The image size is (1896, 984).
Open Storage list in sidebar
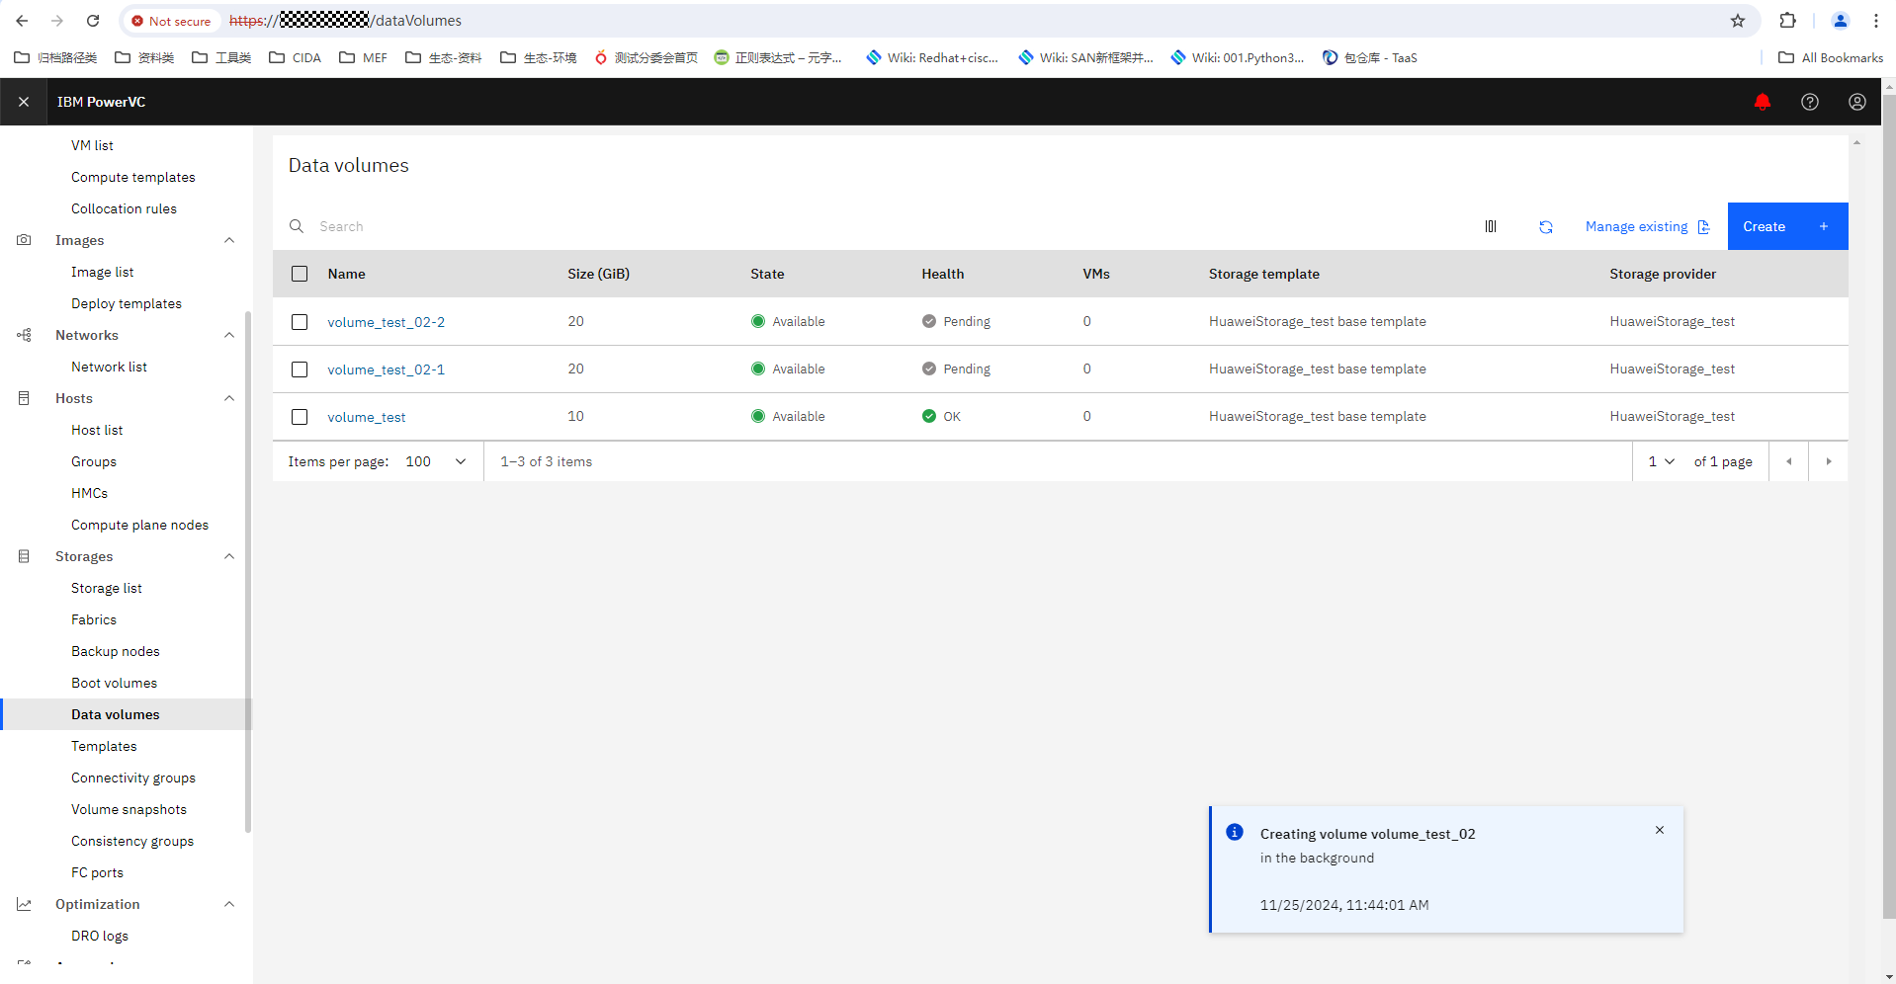(107, 588)
